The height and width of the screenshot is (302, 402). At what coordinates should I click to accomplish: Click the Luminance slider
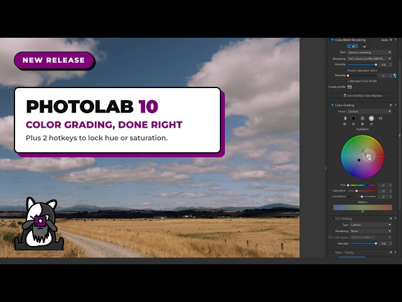[362, 197]
